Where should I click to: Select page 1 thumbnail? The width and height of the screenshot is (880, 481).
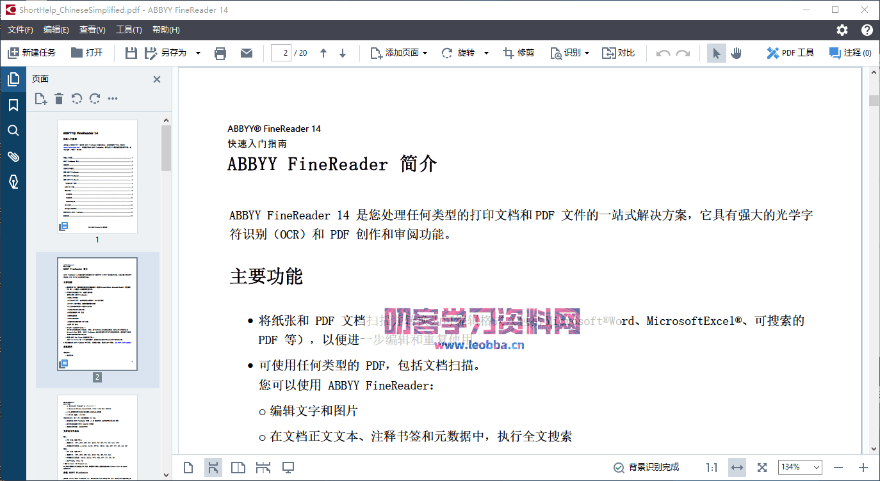coord(97,176)
